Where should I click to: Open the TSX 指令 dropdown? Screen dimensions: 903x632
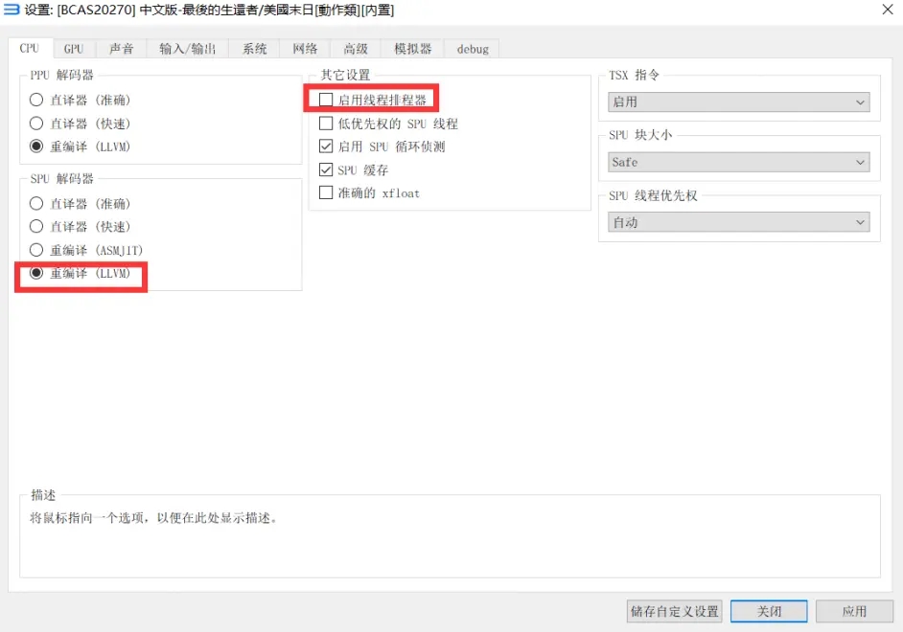(x=739, y=100)
